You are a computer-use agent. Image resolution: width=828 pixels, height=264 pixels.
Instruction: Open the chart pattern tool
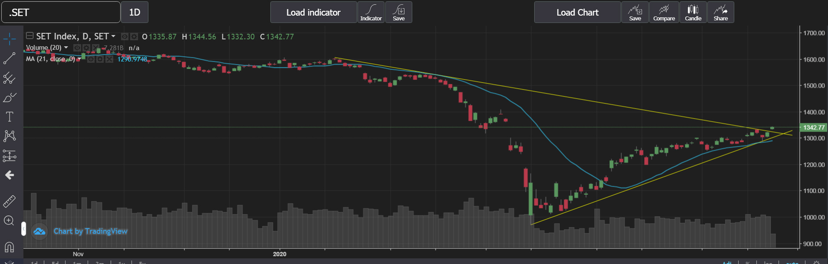(x=10, y=136)
